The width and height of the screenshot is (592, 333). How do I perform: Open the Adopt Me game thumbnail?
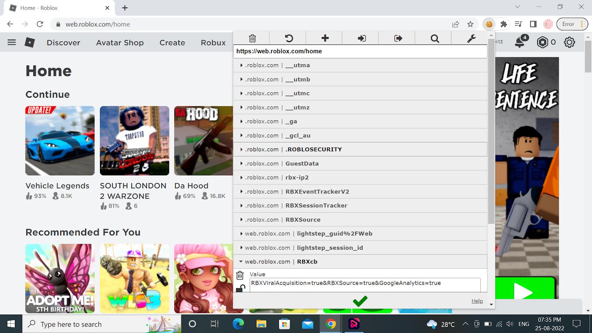point(60,278)
